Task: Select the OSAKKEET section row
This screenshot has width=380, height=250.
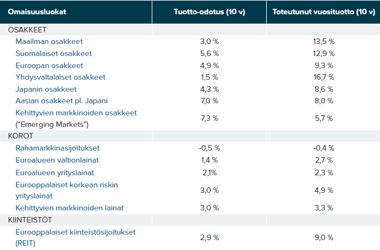Action: [x=27, y=29]
